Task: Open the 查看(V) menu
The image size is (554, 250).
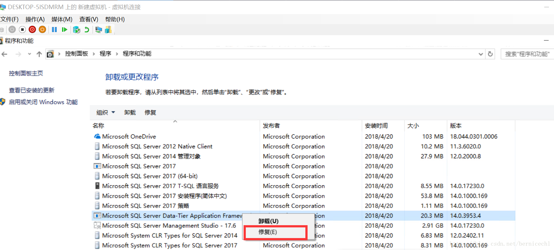Action: [89, 19]
